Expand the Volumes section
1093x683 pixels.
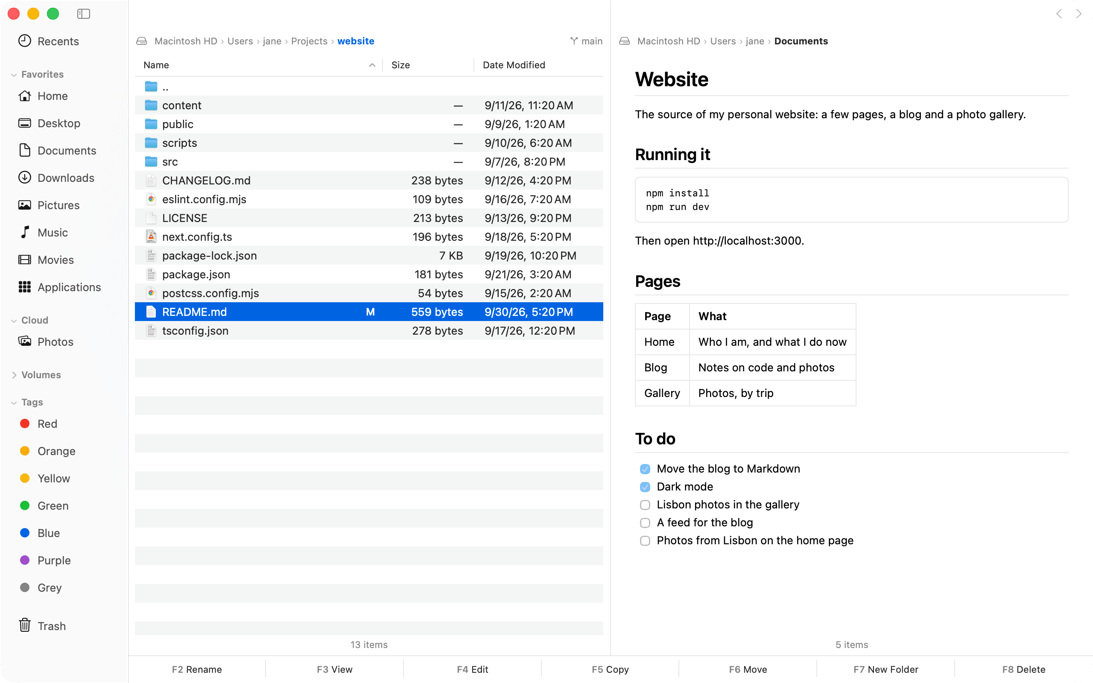click(14, 375)
